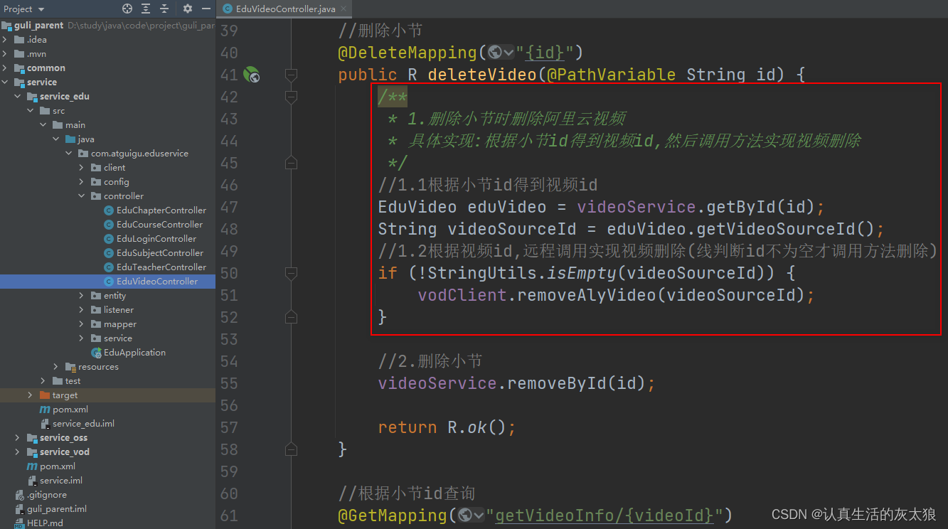
Task: Collapse deleteVideo method fold marker at line 41
Action: [x=291, y=74]
